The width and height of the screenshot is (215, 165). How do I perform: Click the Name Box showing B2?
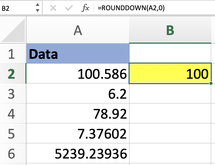[x=16, y=8]
